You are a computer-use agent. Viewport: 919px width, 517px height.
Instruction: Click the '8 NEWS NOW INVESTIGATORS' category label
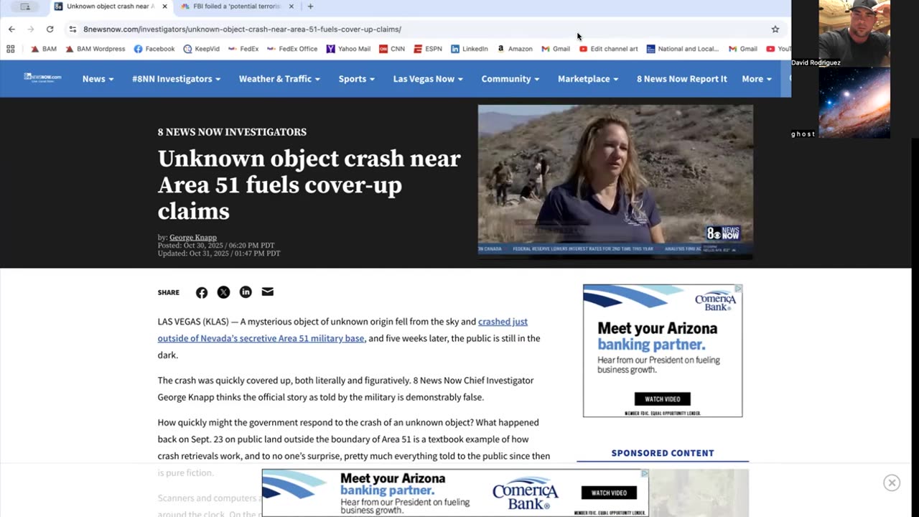(x=232, y=132)
